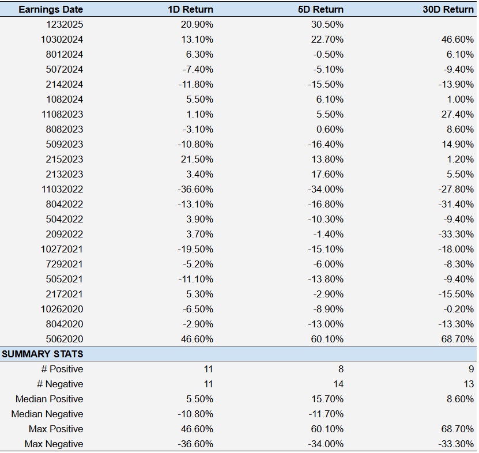Select earnings date 11082023
This screenshot has width=479, height=453.
pos(62,114)
